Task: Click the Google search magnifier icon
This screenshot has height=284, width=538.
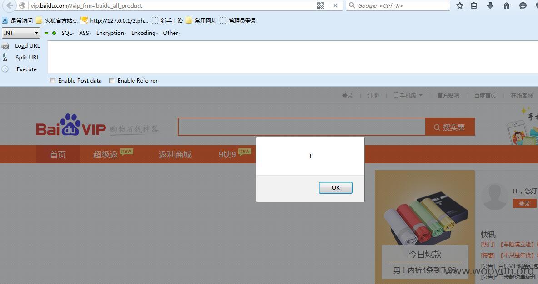Action: tap(352, 5)
